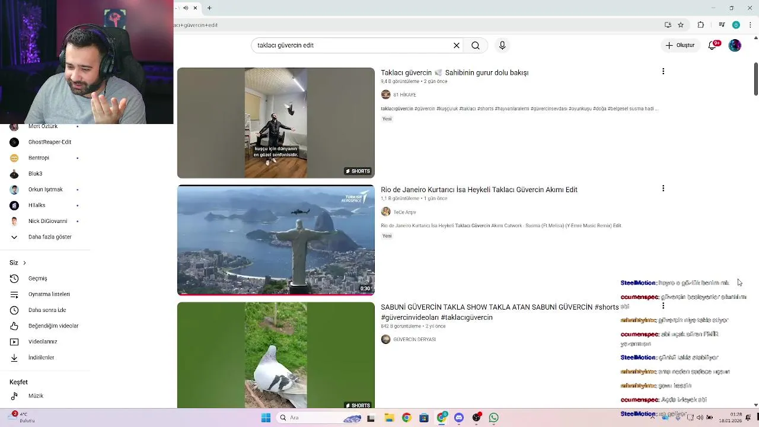The image size is (759, 427).
Task: Open options menu for 'Sahibinin gurur dolu bakışı' video
Action: 663,71
